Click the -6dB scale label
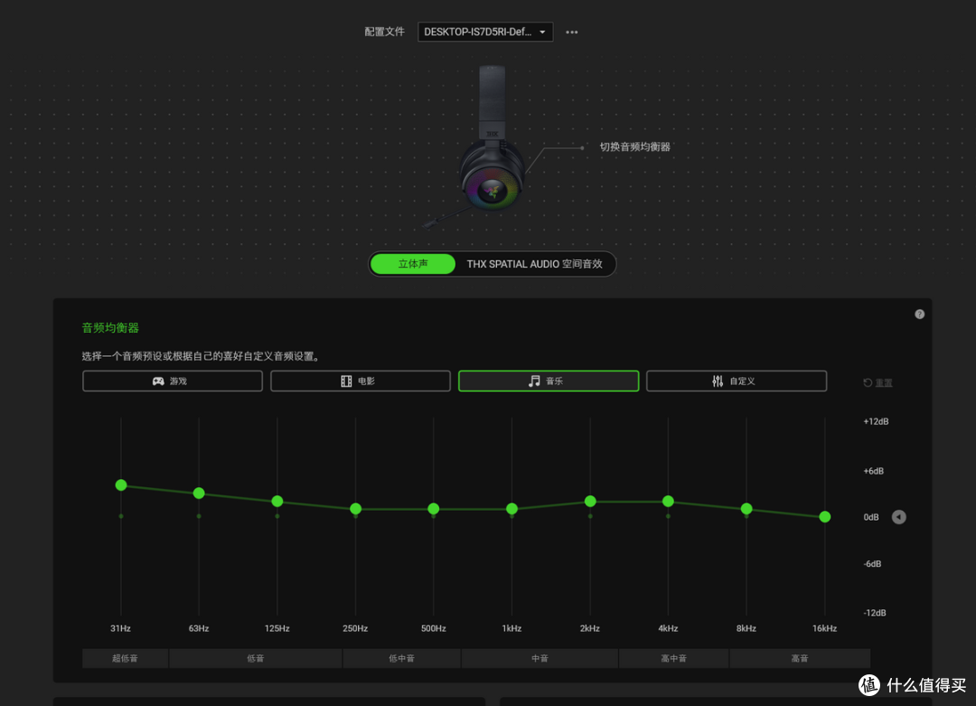Viewport: 976px width, 706px height. [872, 563]
